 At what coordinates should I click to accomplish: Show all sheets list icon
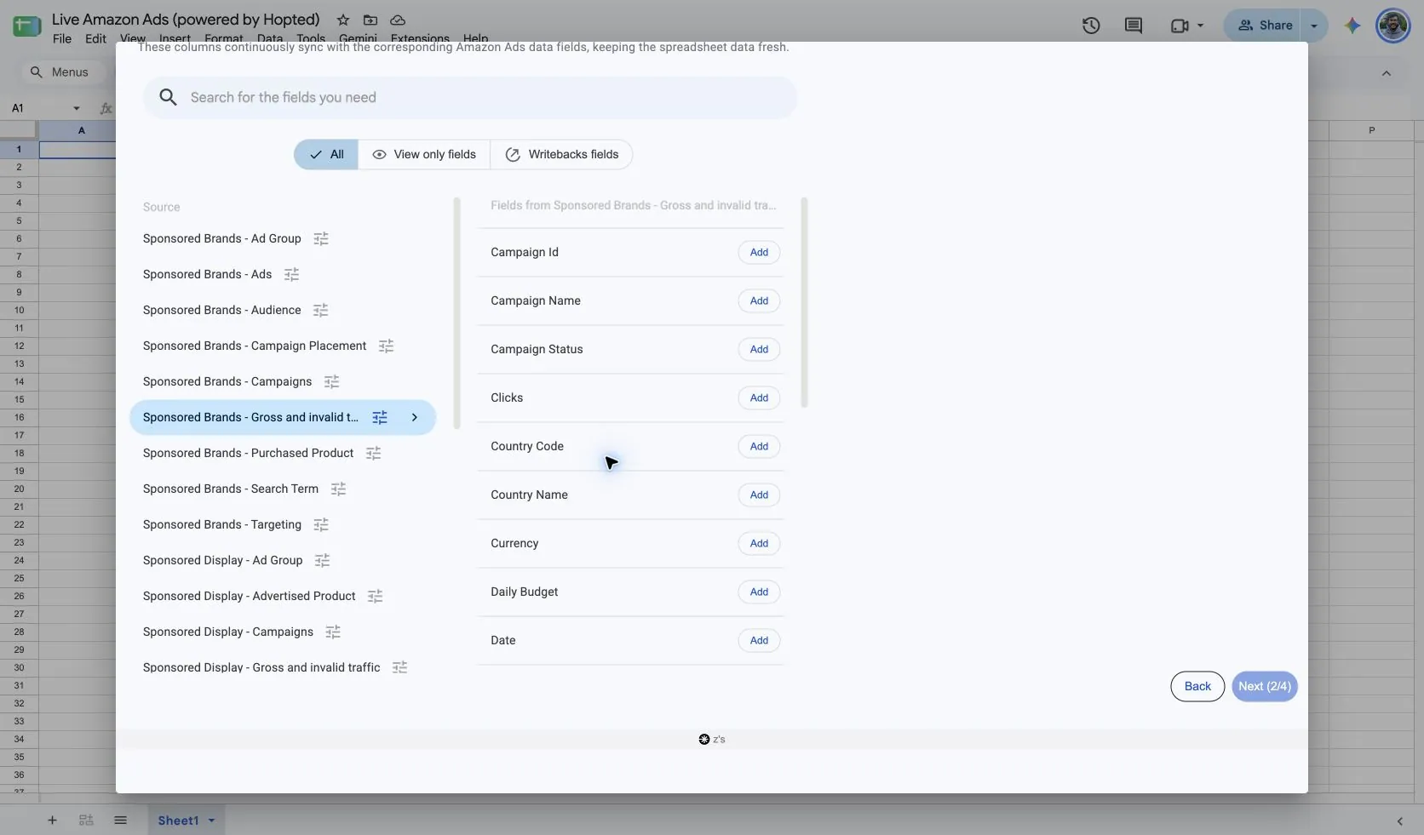[120, 821]
